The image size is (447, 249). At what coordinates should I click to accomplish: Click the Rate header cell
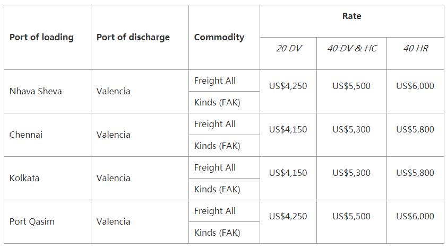point(351,16)
